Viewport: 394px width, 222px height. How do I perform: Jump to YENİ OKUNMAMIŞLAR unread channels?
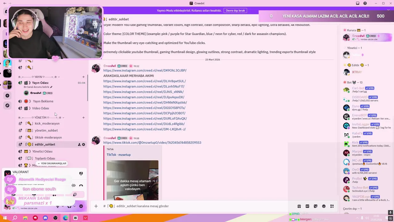(52, 163)
